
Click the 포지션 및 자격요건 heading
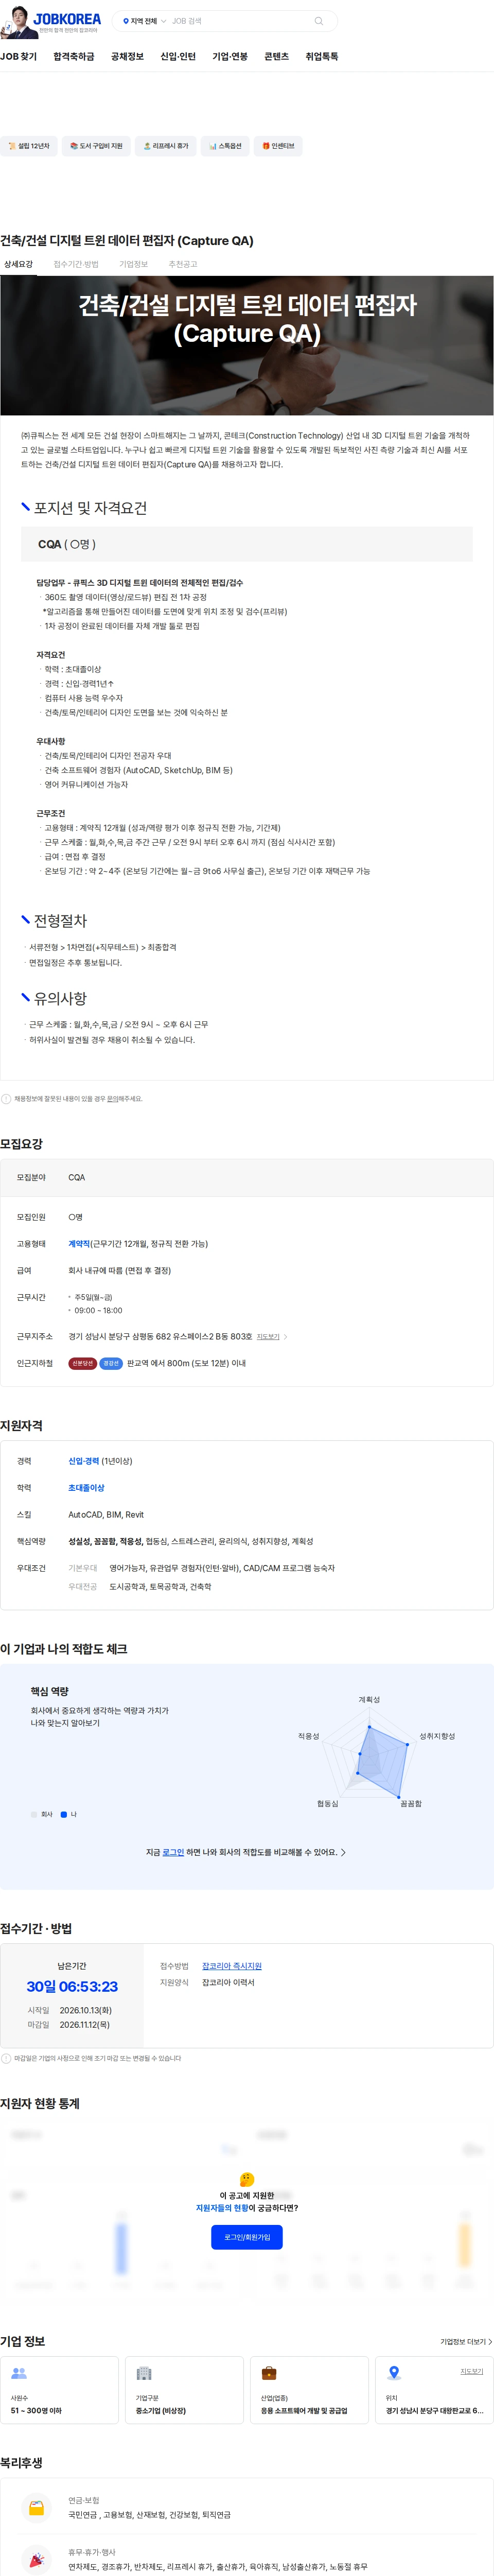click(x=90, y=508)
